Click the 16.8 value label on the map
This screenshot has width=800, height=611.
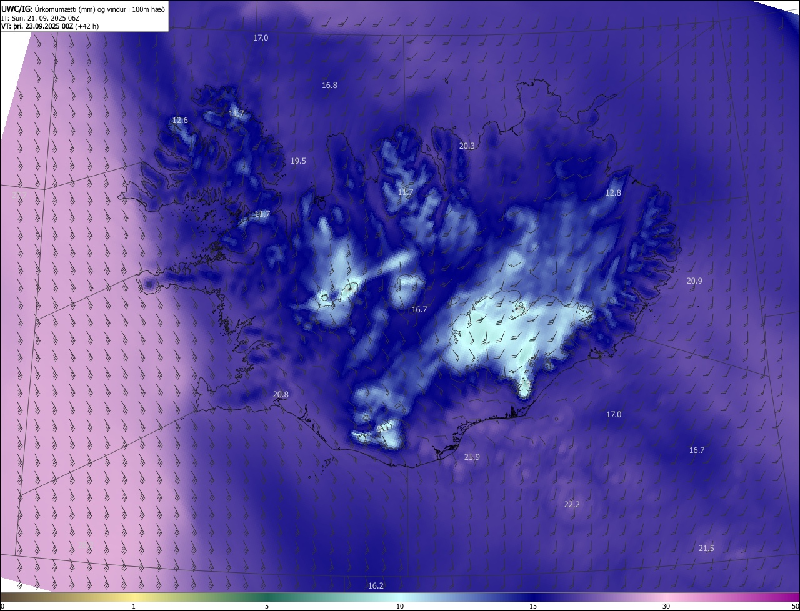[x=329, y=85]
